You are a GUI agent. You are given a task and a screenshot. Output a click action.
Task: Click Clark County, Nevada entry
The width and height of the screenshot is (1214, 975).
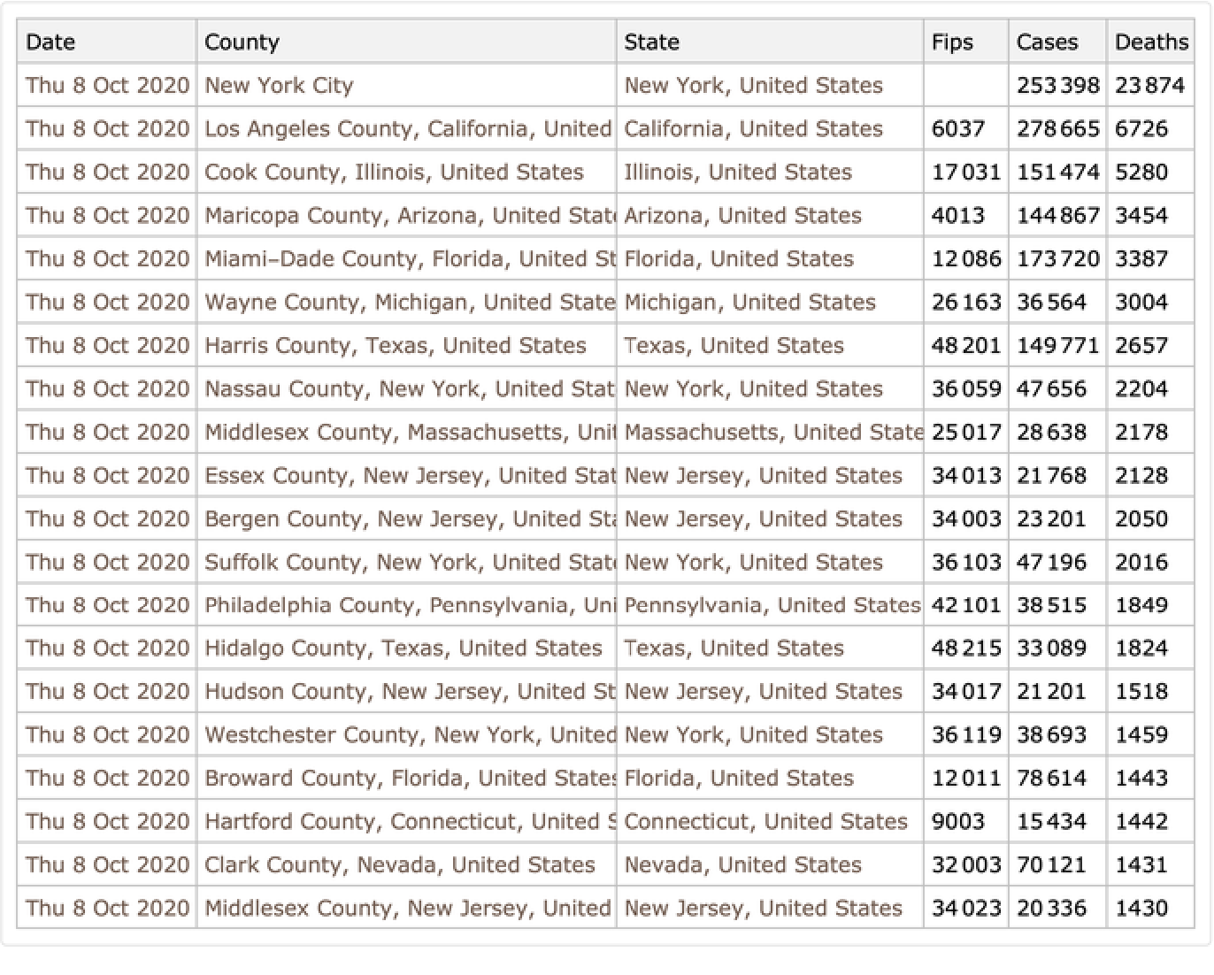click(x=399, y=864)
